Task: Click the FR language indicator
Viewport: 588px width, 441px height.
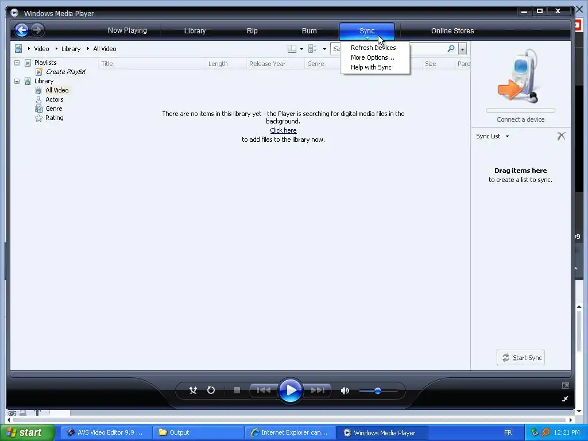Action: click(x=508, y=432)
